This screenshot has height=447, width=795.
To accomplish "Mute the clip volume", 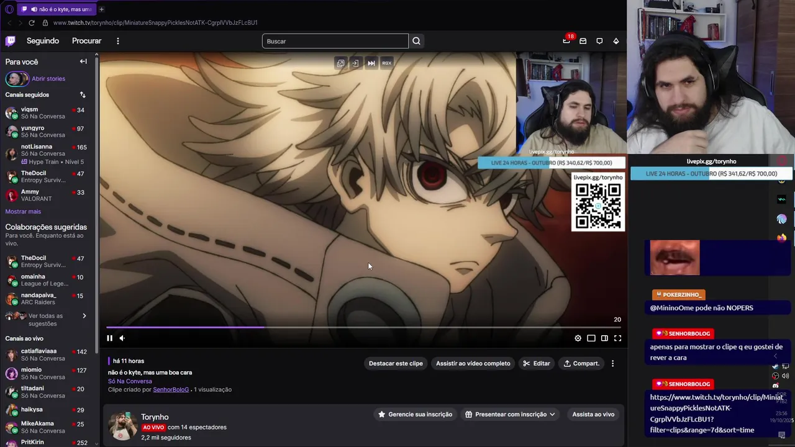I will [x=122, y=338].
